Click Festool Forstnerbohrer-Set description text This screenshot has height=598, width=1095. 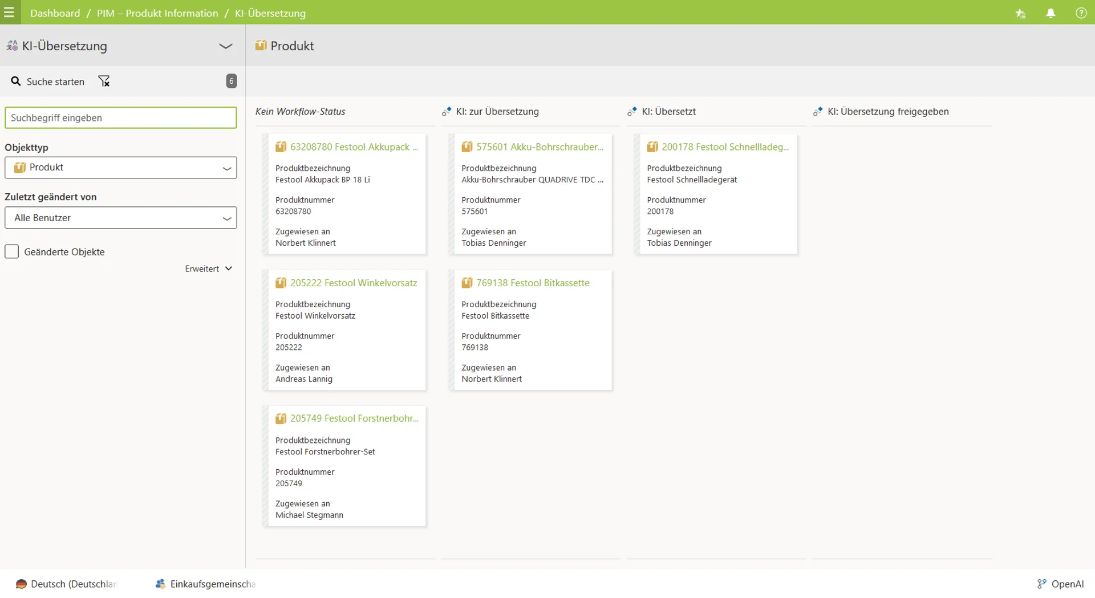[x=326, y=452]
